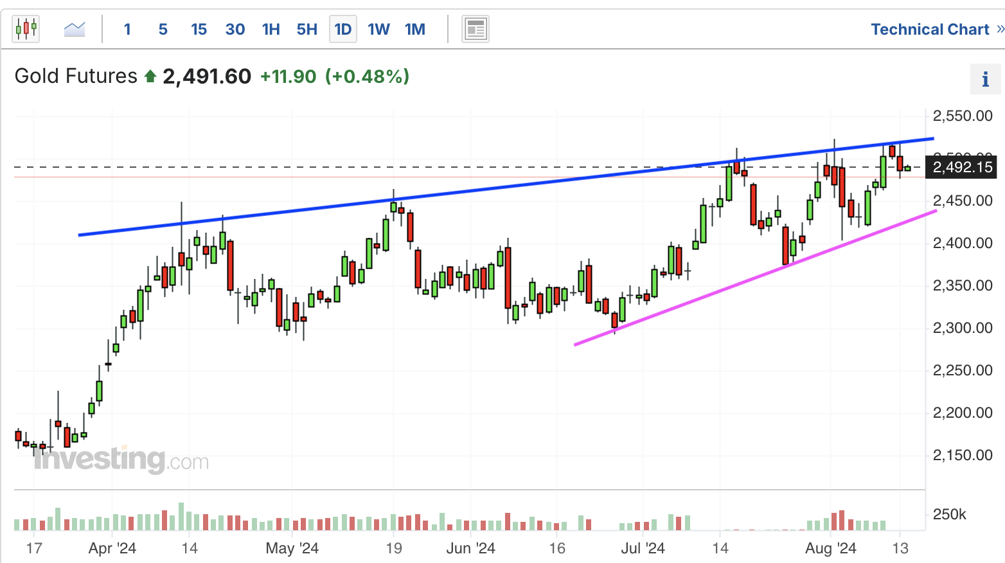Switch to candlestick chart type
The width and height of the screenshot is (1005, 563).
26,29
